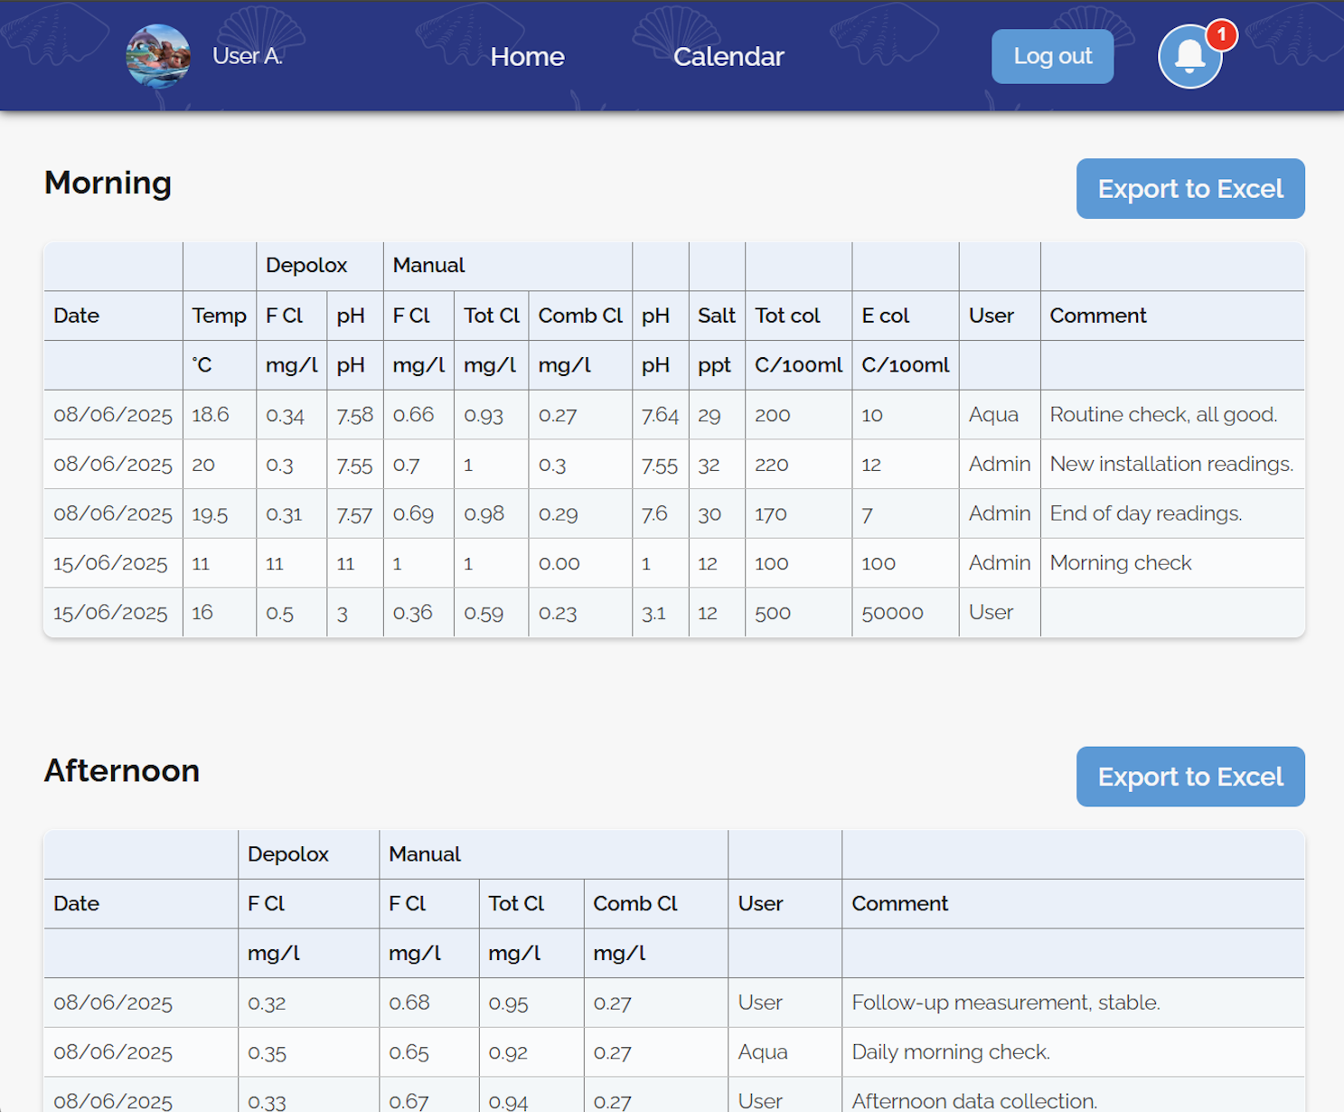Click the E col value 50000

892,613
